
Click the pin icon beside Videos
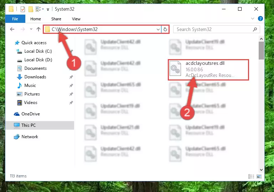(71, 103)
